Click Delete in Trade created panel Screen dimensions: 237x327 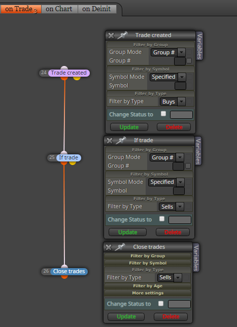(174, 127)
